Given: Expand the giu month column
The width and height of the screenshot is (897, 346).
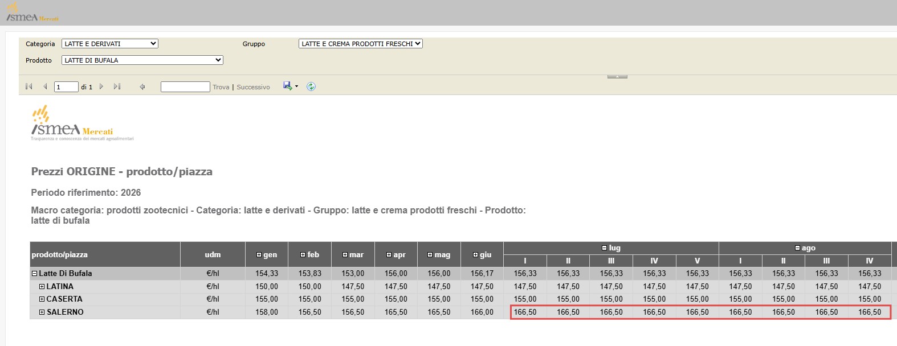Looking at the screenshot, I should coord(475,255).
